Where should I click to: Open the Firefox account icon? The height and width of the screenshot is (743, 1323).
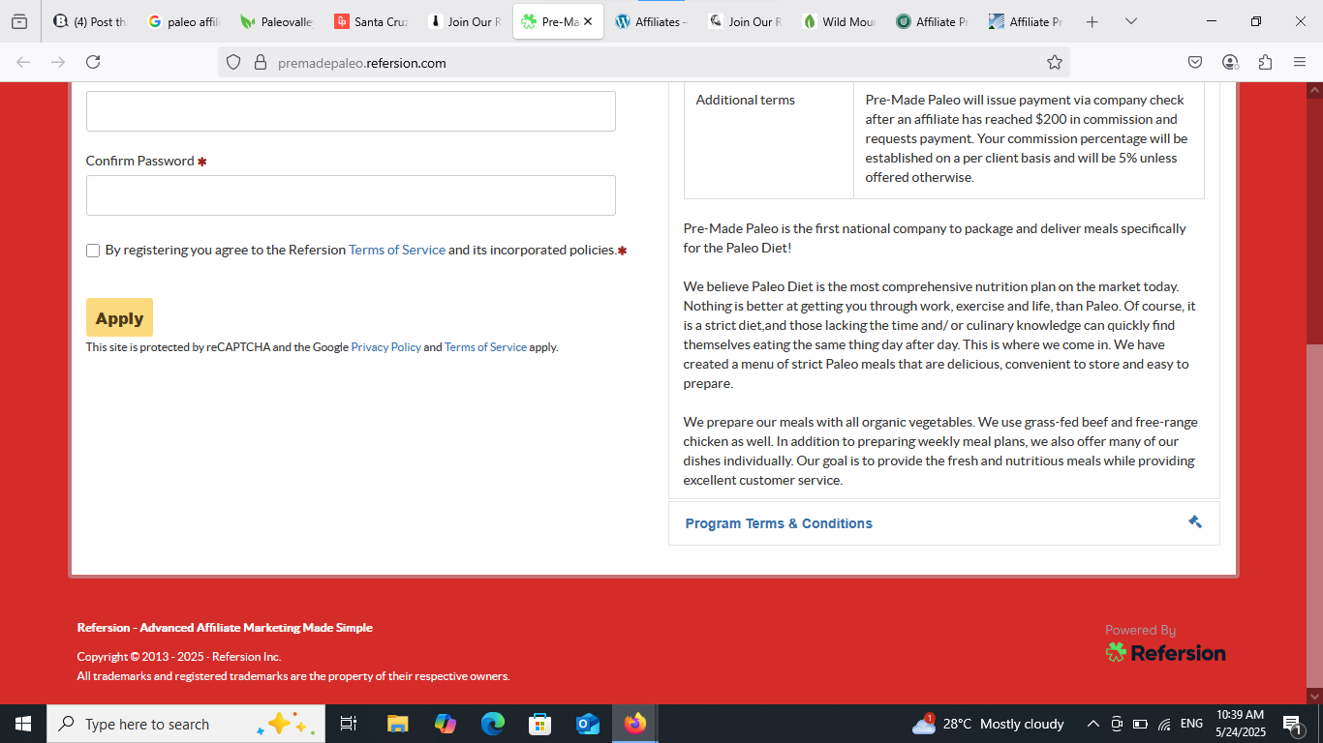(x=1230, y=62)
